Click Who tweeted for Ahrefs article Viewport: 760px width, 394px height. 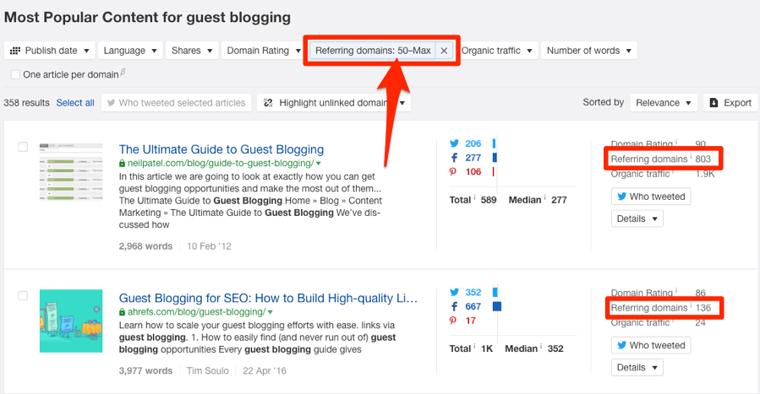[x=651, y=346]
